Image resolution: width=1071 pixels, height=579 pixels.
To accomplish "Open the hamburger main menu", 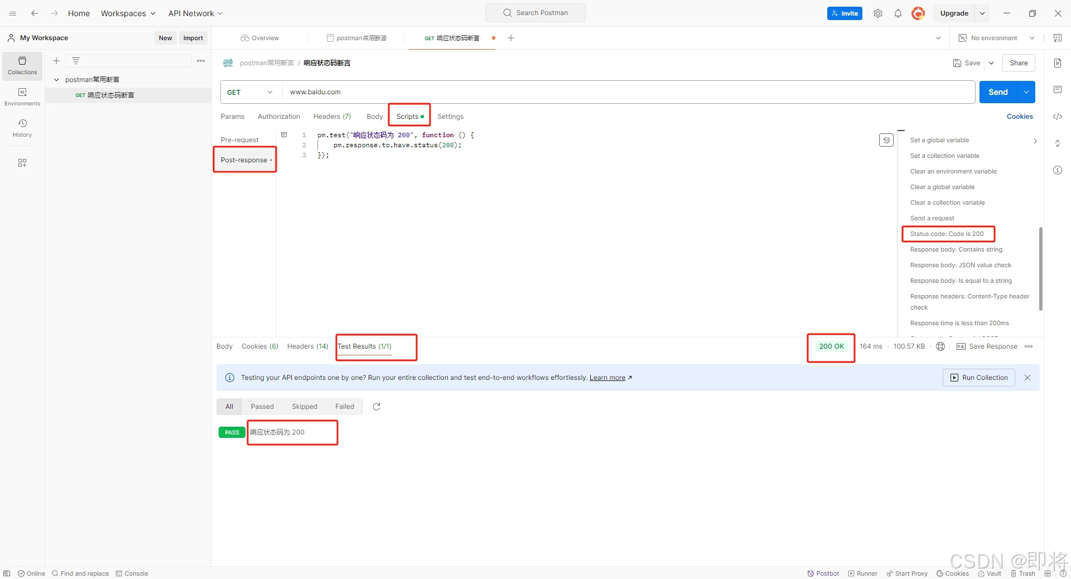I will click(x=13, y=13).
